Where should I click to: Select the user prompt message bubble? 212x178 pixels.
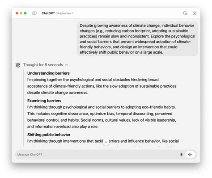click(137, 39)
